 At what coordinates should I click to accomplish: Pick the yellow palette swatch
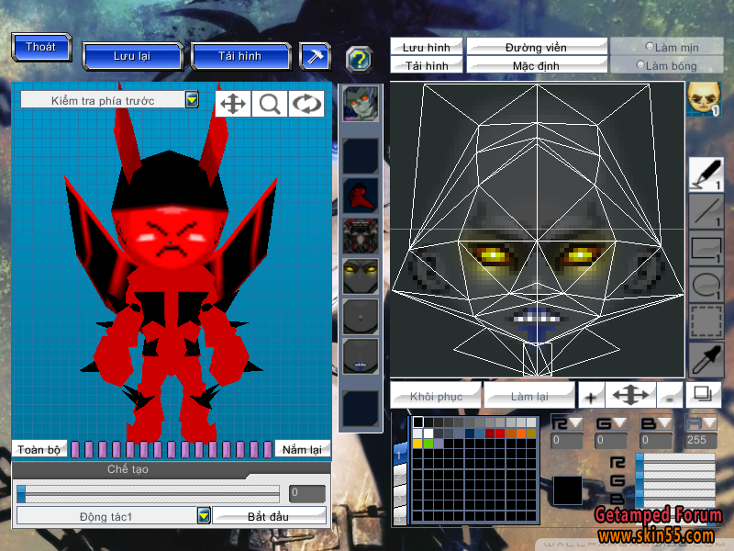pos(417,443)
